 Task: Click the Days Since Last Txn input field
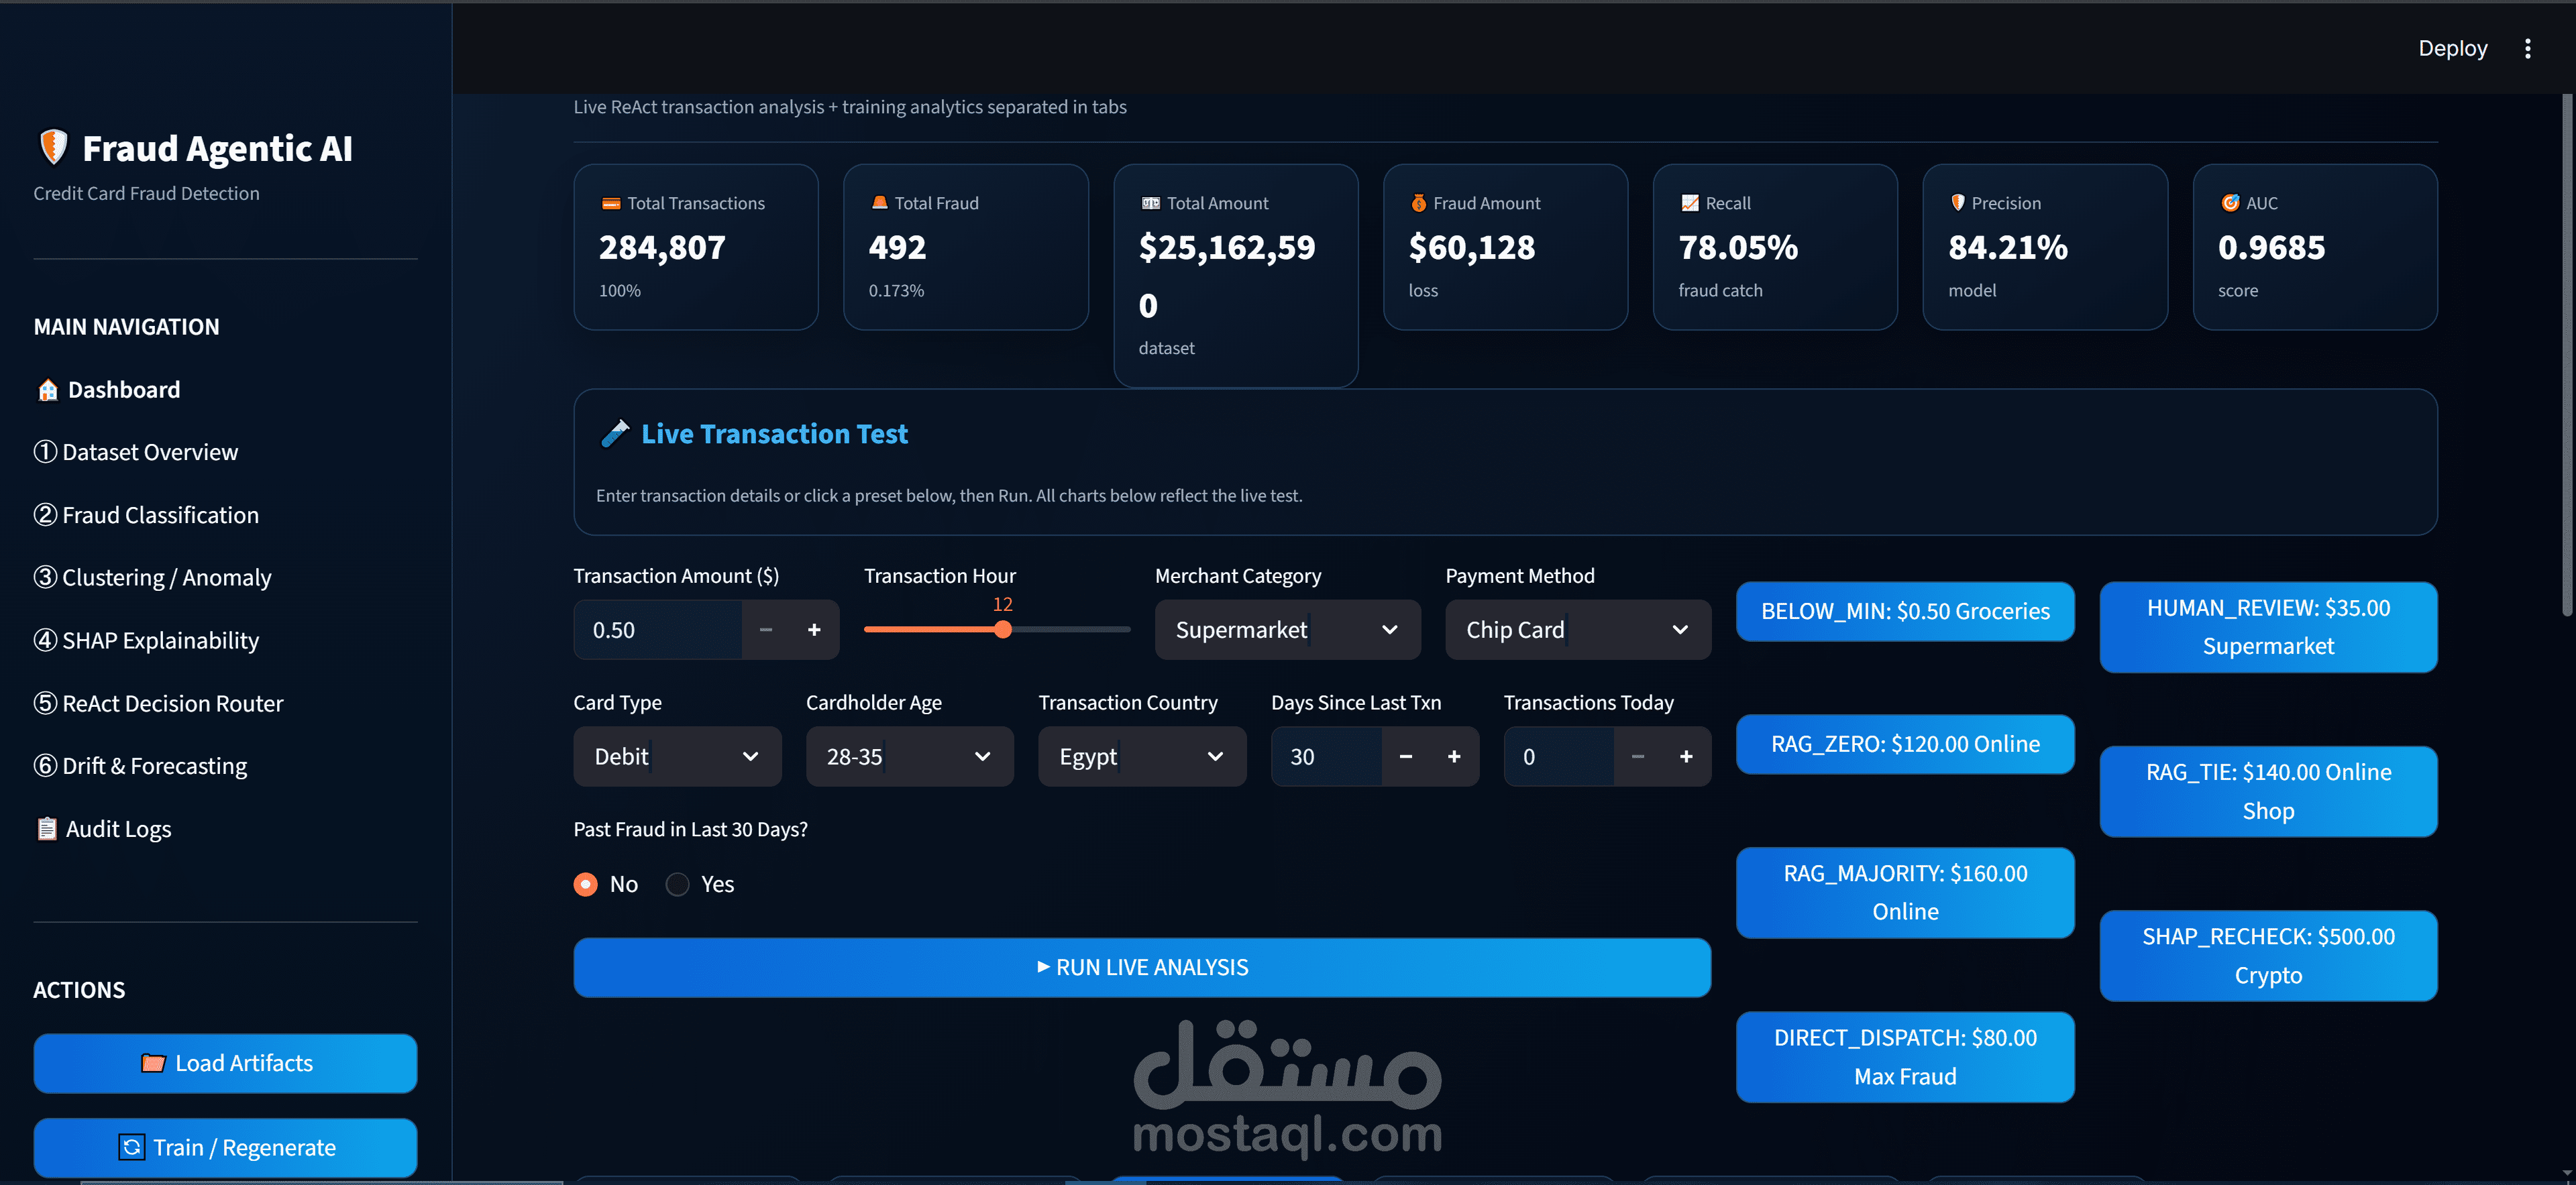click(1326, 757)
